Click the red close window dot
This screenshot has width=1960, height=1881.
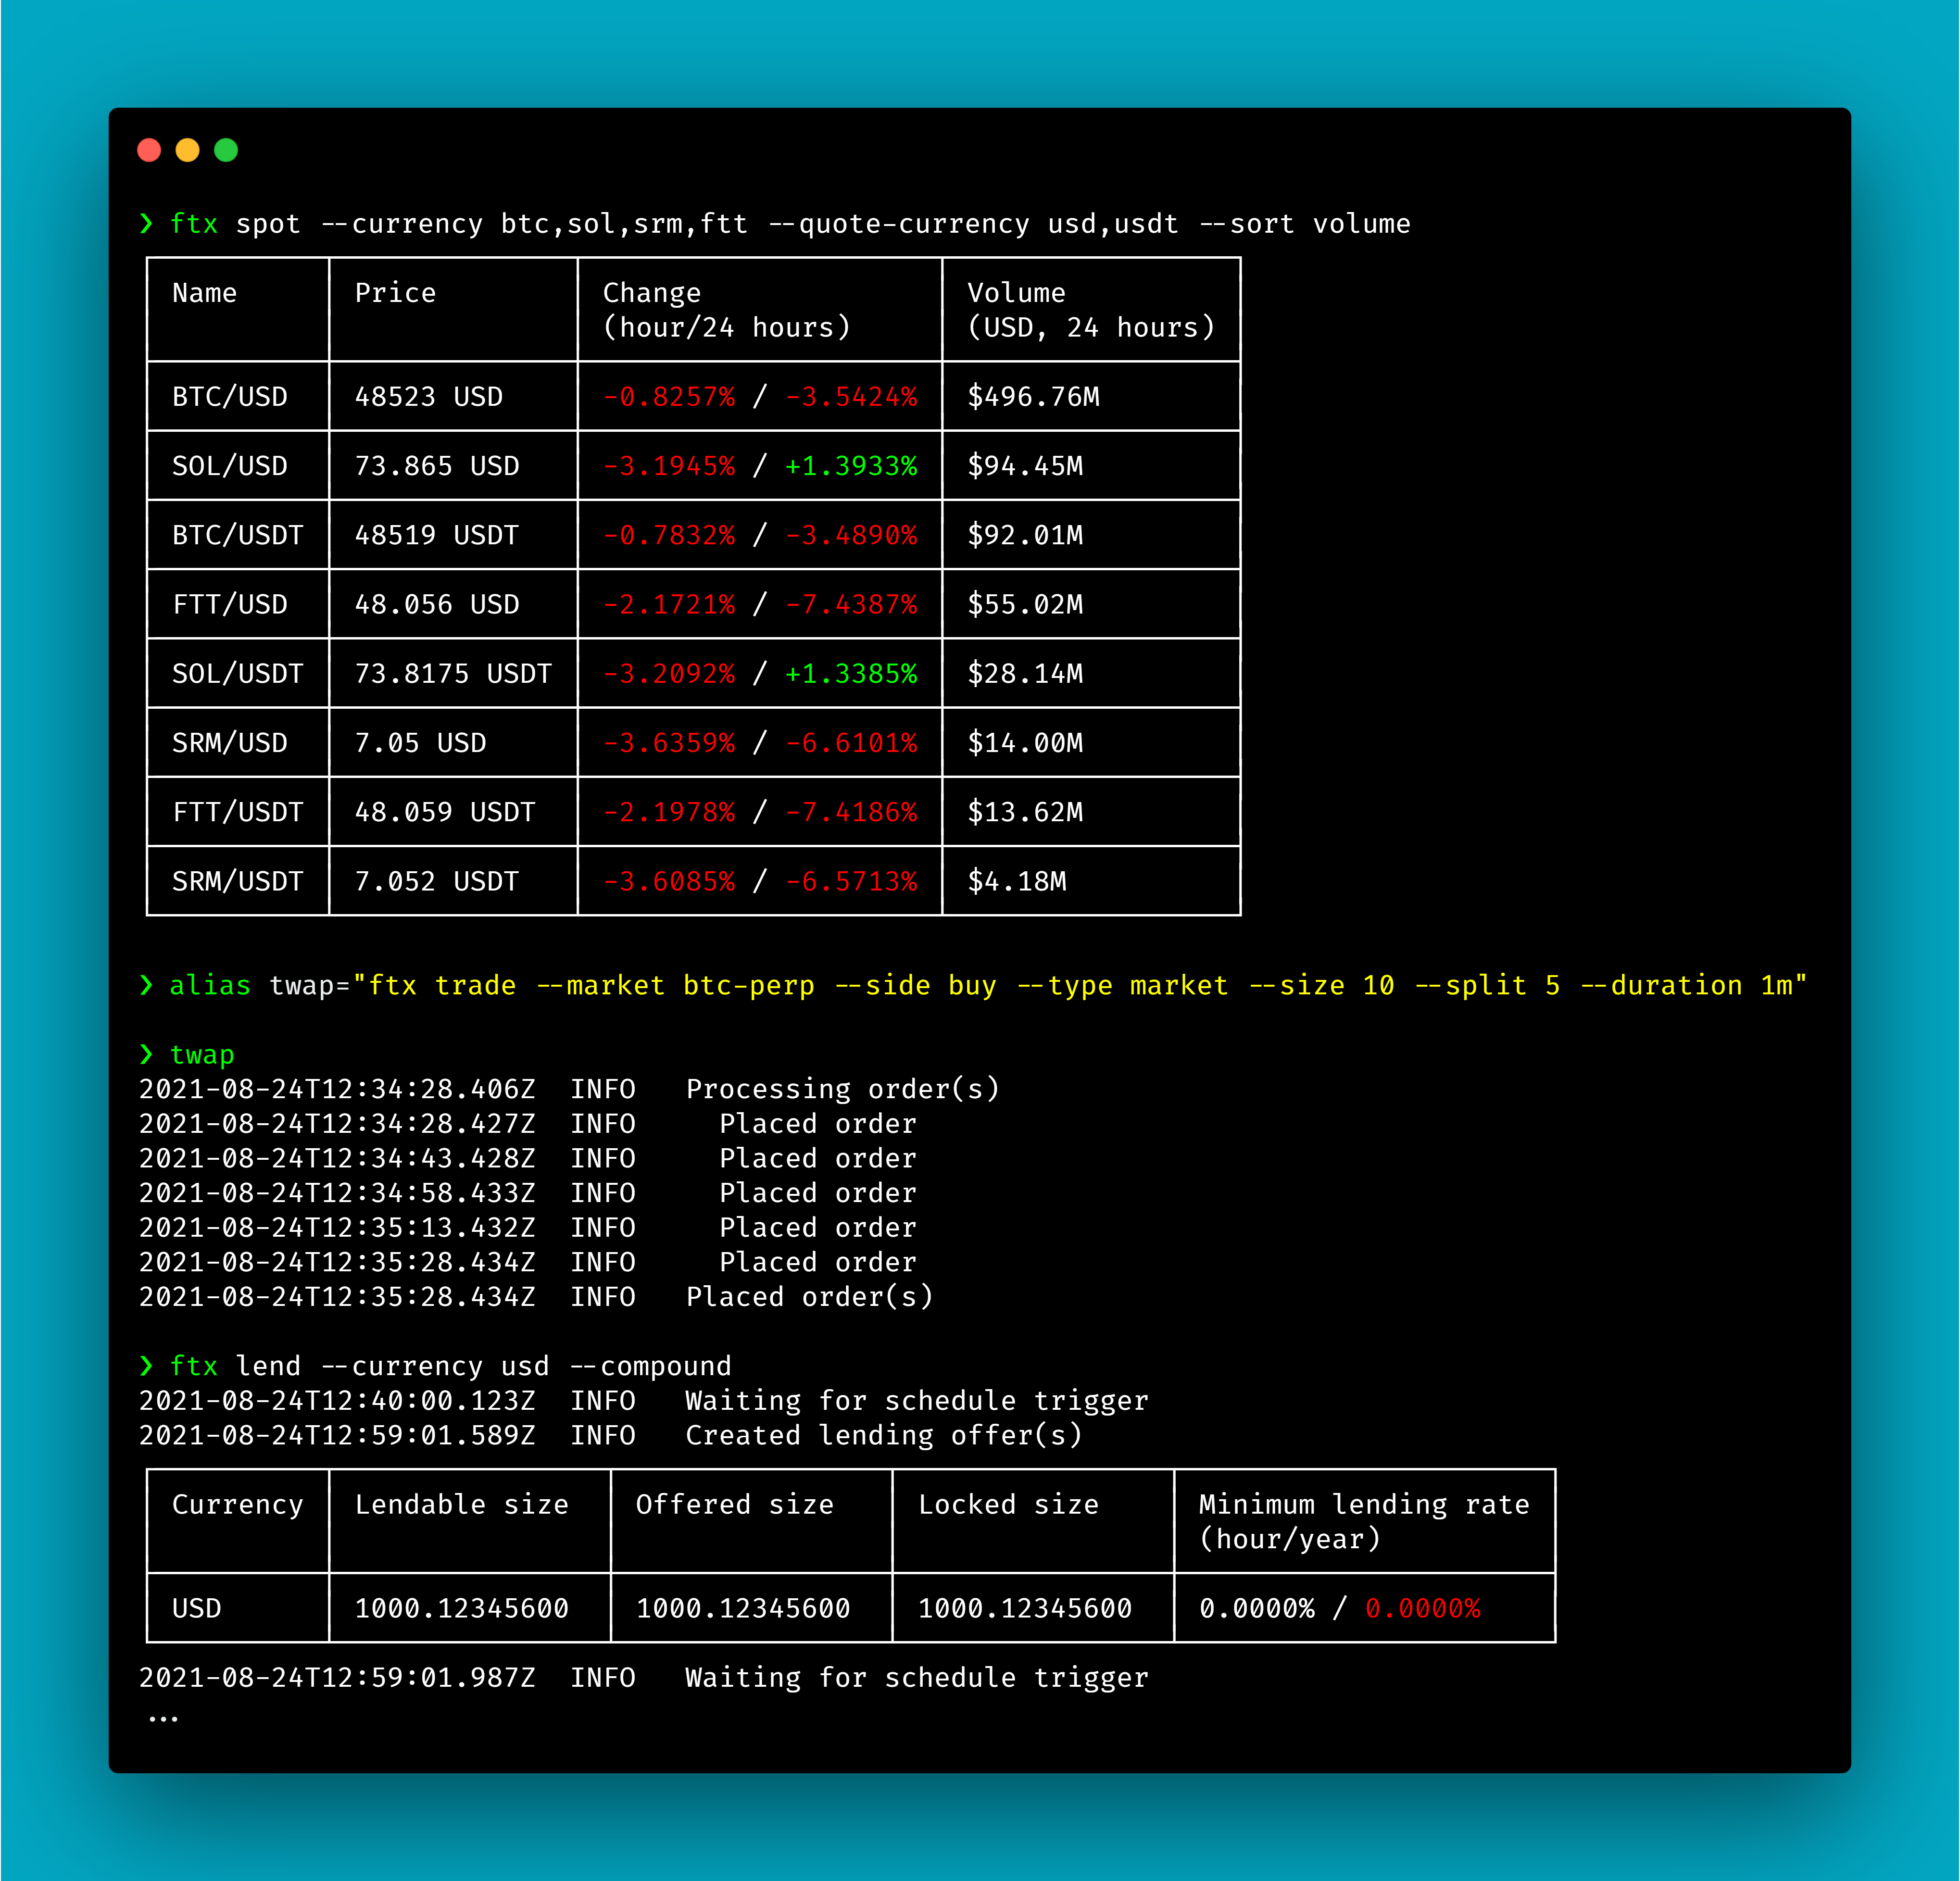click(149, 150)
